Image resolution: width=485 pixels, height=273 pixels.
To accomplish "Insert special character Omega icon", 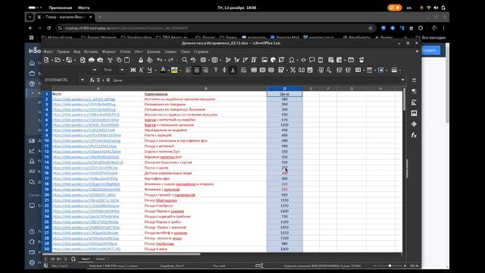I will tap(291, 60).
